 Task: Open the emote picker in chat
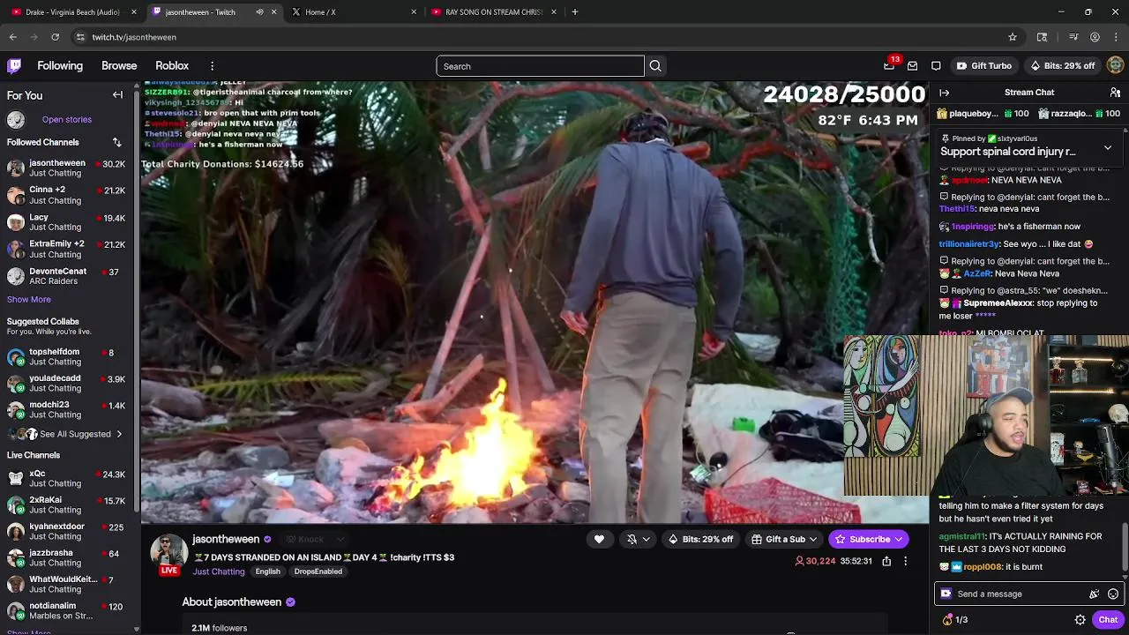click(1113, 594)
